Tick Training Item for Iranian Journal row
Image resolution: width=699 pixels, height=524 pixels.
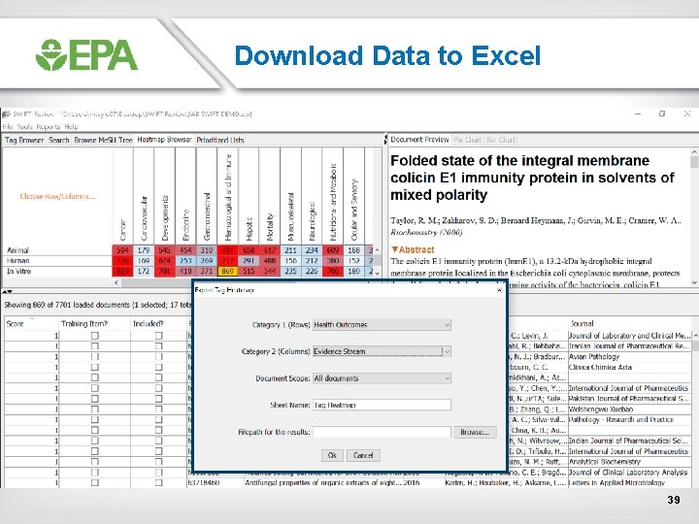[94, 346]
